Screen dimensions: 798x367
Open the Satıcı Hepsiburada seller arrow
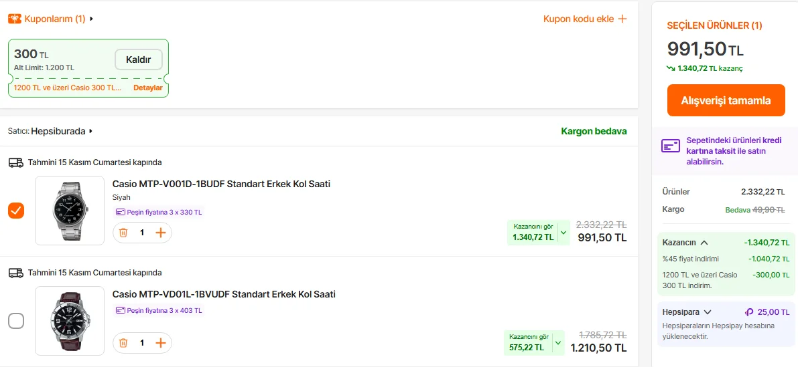click(90, 132)
